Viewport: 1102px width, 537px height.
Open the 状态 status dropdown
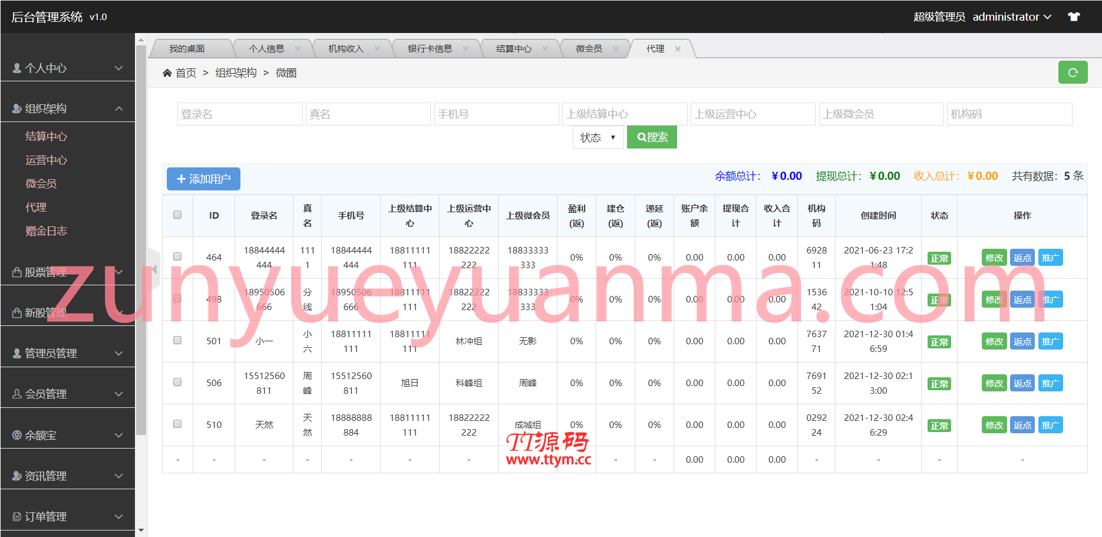coord(598,137)
